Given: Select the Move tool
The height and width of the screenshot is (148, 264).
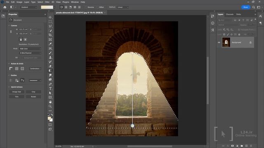Looking at the screenshot, I should click(50, 17).
